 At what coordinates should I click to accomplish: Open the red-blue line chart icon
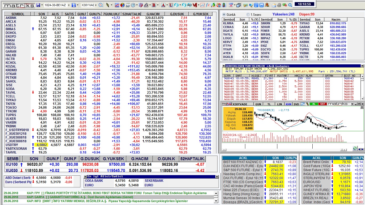[x=117, y=5]
